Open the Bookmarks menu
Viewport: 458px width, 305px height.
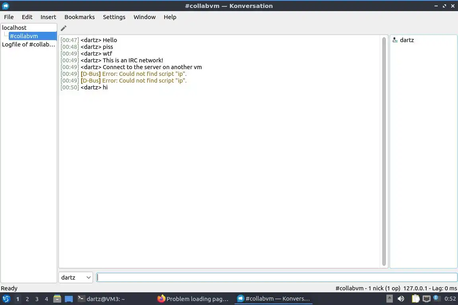80,17
